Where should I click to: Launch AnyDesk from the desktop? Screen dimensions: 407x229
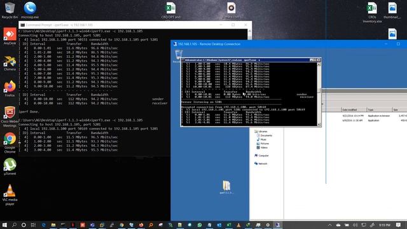pyautogui.click(x=10, y=36)
